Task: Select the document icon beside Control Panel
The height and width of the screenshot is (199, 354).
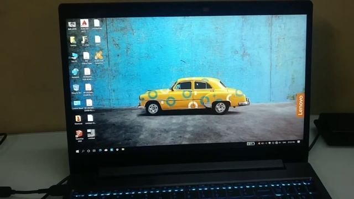Action: 90,105
